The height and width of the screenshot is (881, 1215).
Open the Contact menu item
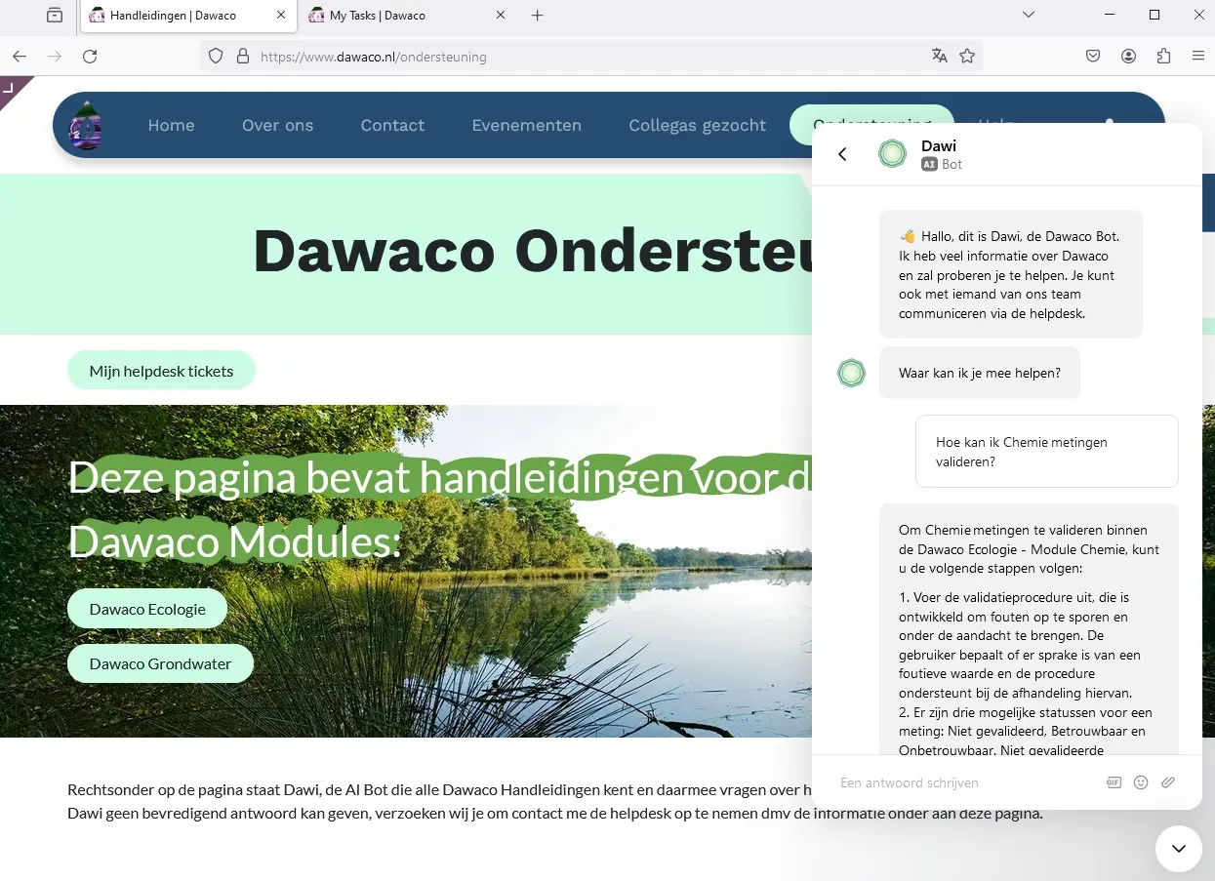pyautogui.click(x=392, y=125)
